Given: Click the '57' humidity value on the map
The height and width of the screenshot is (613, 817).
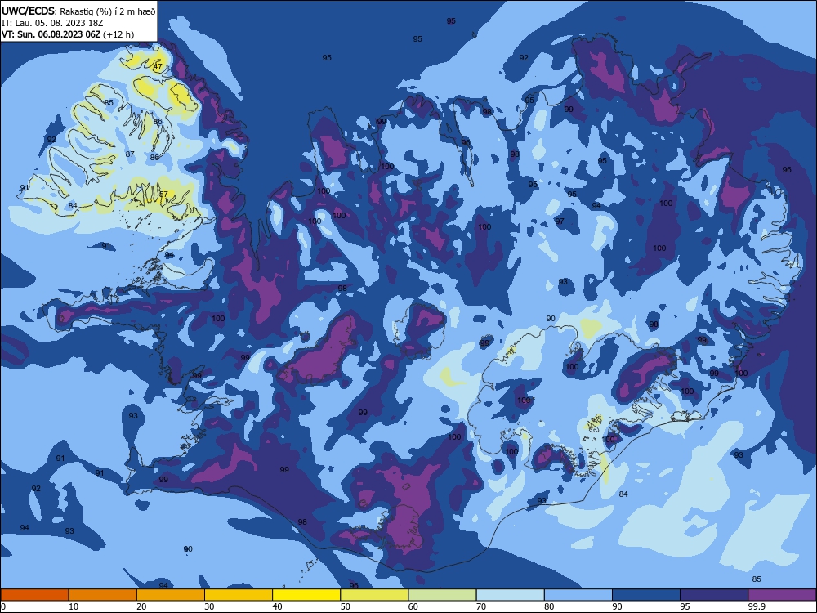Looking at the screenshot, I should [x=163, y=194].
